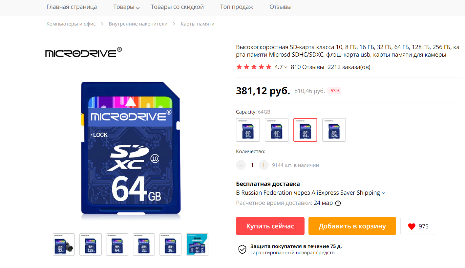Click the Добавить в корзину button
This screenshot has width=465, height=268.
point(352,226)
